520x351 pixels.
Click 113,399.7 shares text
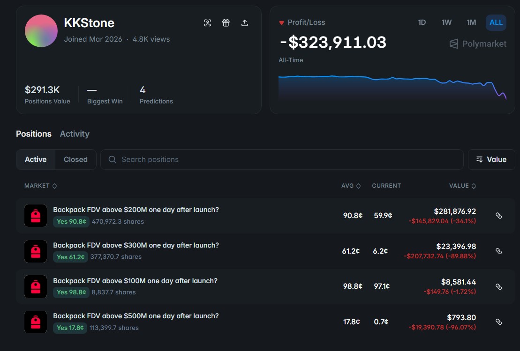coord(114,328)
